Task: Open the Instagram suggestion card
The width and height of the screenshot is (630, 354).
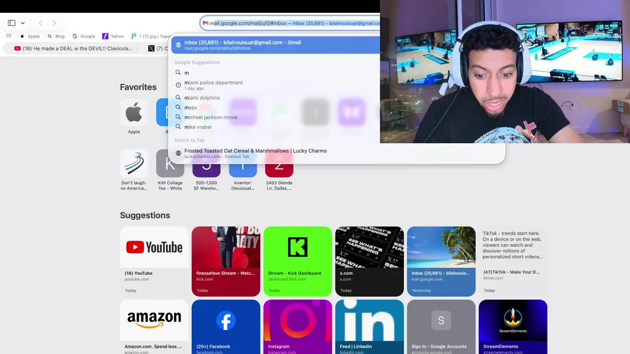Action: tap(298, 327)
